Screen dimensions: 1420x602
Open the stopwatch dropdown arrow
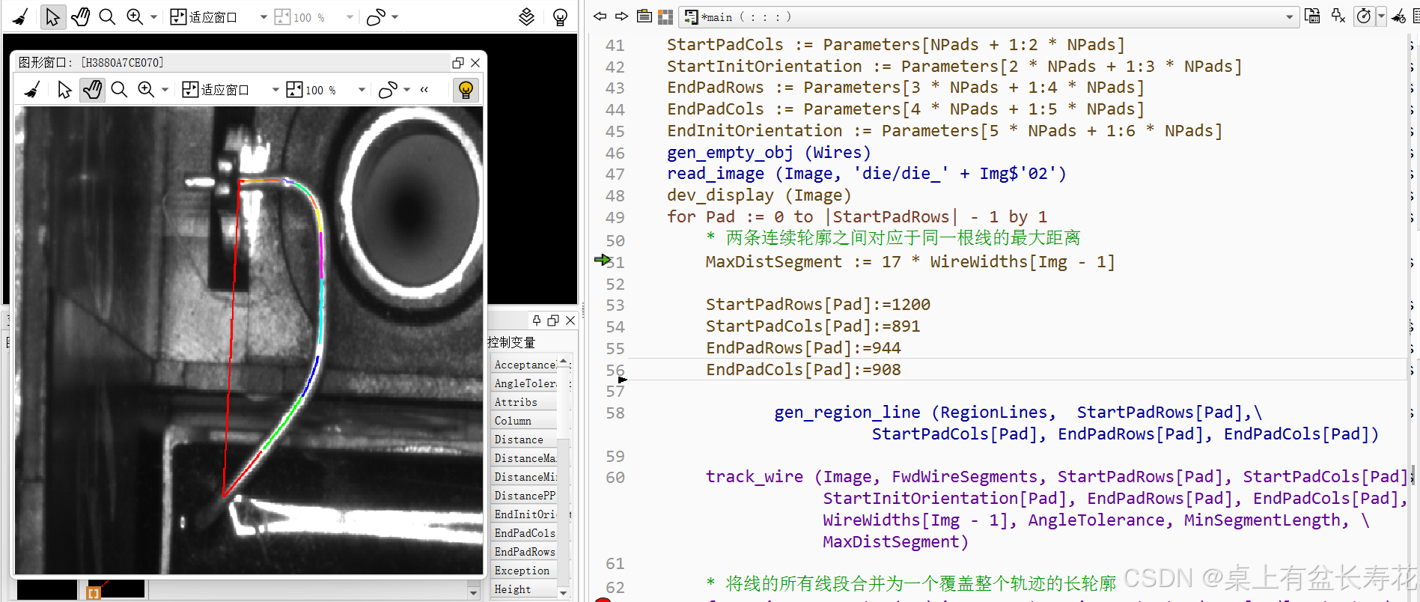point(1381,16)
